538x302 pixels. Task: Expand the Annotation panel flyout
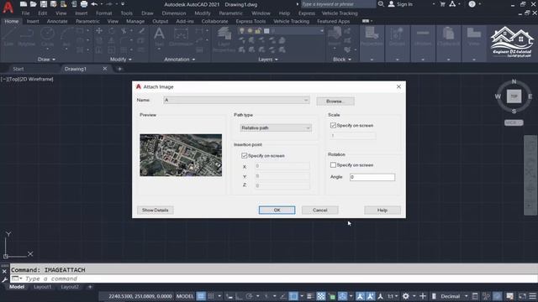pos(179,60)
